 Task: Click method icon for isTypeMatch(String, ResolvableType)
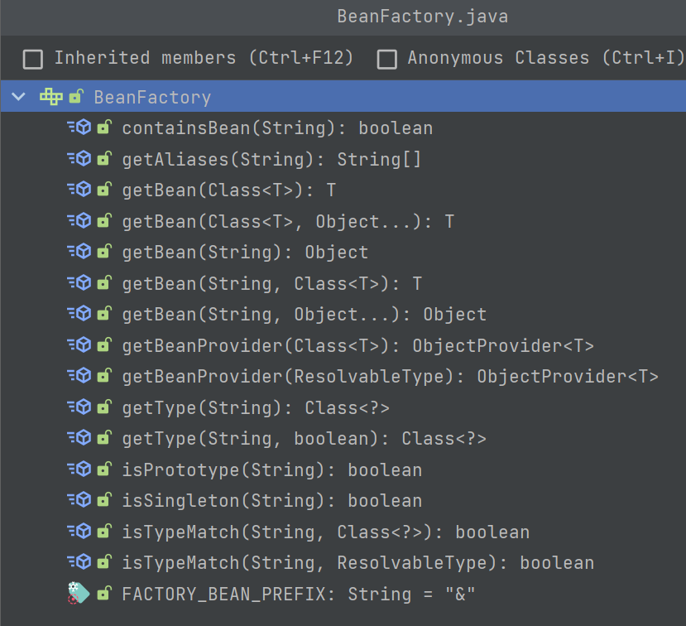click(x=79, y=562)
